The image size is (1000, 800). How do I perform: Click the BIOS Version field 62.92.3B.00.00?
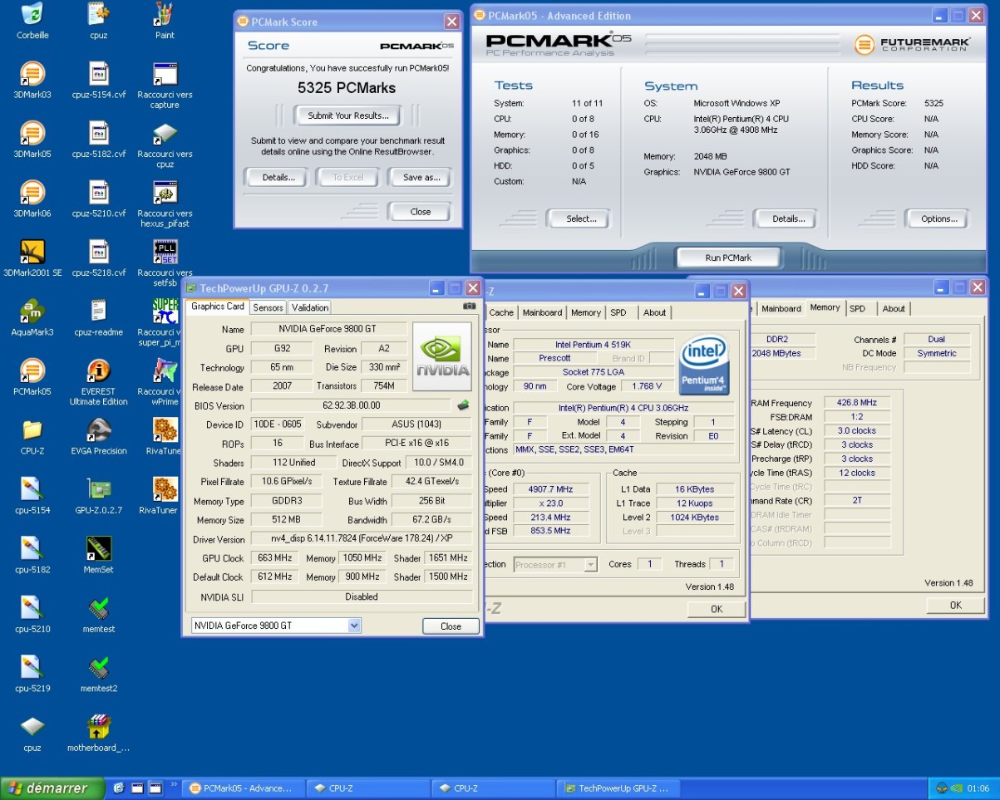pos(351,405)
